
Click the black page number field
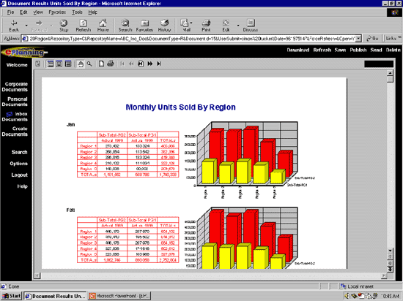pyautogui.click(x=379, y=64)
